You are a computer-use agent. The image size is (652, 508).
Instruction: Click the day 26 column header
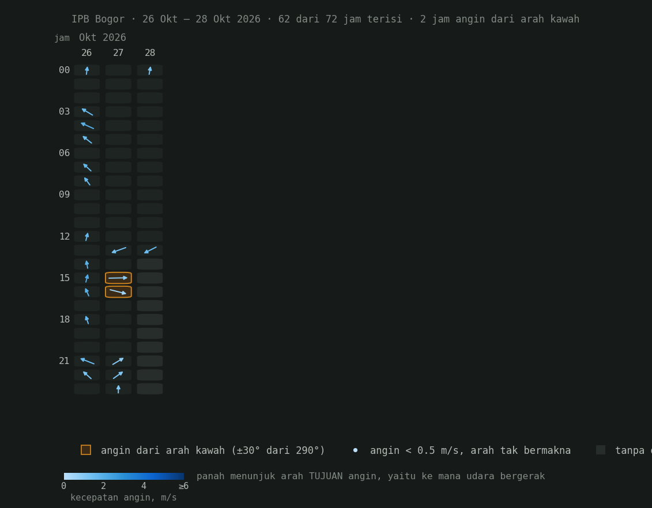click(x=86, y=53)
